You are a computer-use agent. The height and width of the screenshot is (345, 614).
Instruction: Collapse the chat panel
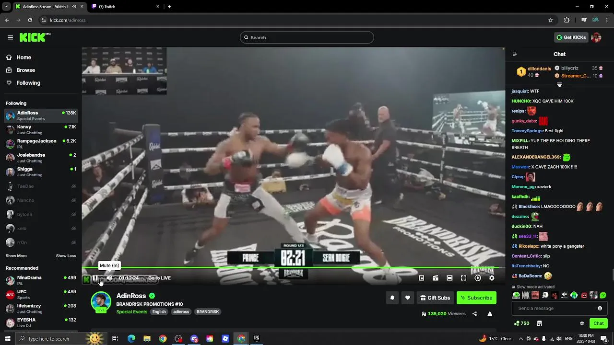[x=515, y=54]
